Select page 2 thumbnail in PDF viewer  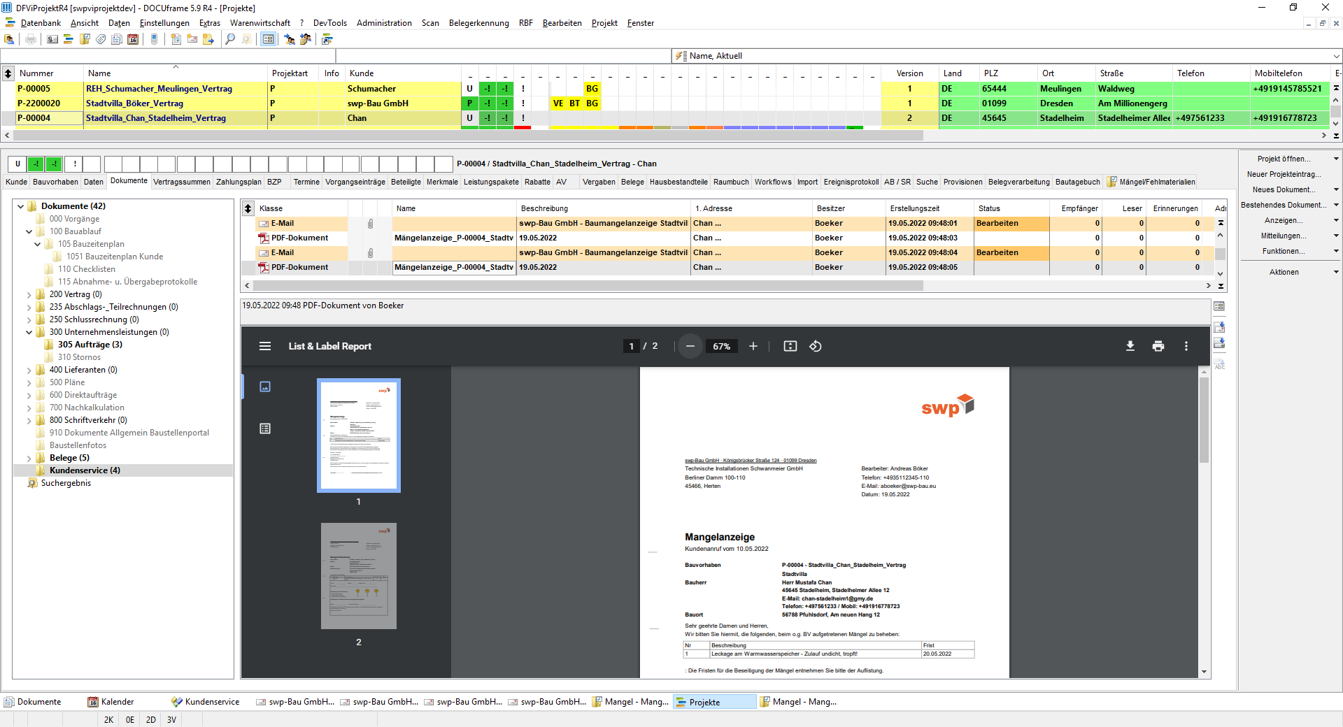pyautogui.click(x=359, y=576)
